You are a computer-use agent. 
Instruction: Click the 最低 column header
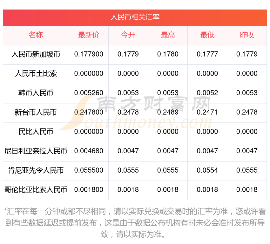[x=207, y=35]
